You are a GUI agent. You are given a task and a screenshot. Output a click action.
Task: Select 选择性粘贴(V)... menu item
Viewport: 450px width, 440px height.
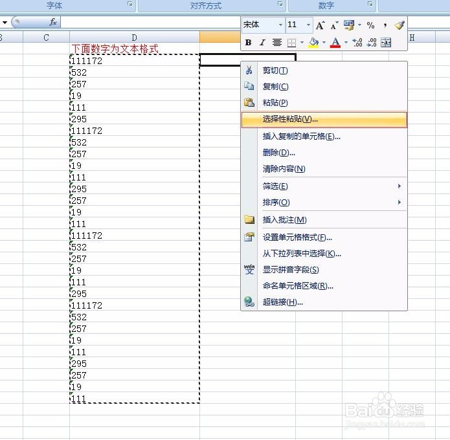click(x=324, y=119)
